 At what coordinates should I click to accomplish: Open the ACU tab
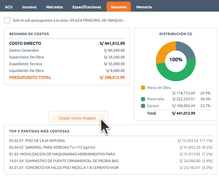tap(9, 7)
